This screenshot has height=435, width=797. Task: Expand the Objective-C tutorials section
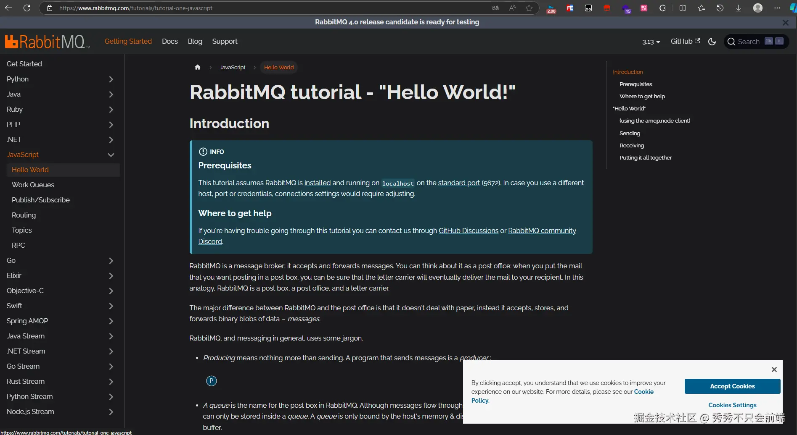point(111,291)
